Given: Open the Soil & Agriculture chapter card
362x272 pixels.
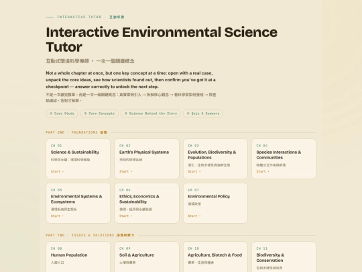Looking at the screenshot, I should point(147,257).
